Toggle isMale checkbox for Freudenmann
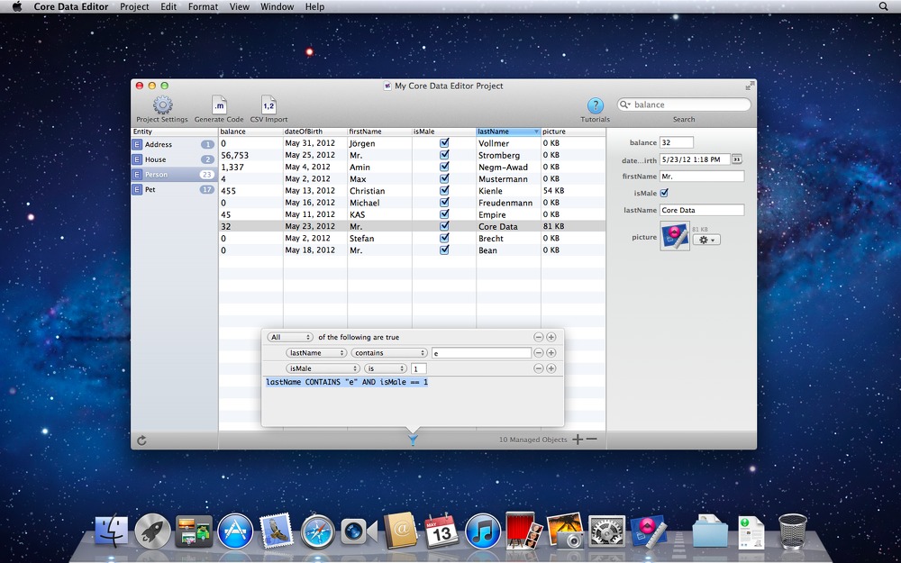Viewport: 901px width, 563px height. point(444,202)
